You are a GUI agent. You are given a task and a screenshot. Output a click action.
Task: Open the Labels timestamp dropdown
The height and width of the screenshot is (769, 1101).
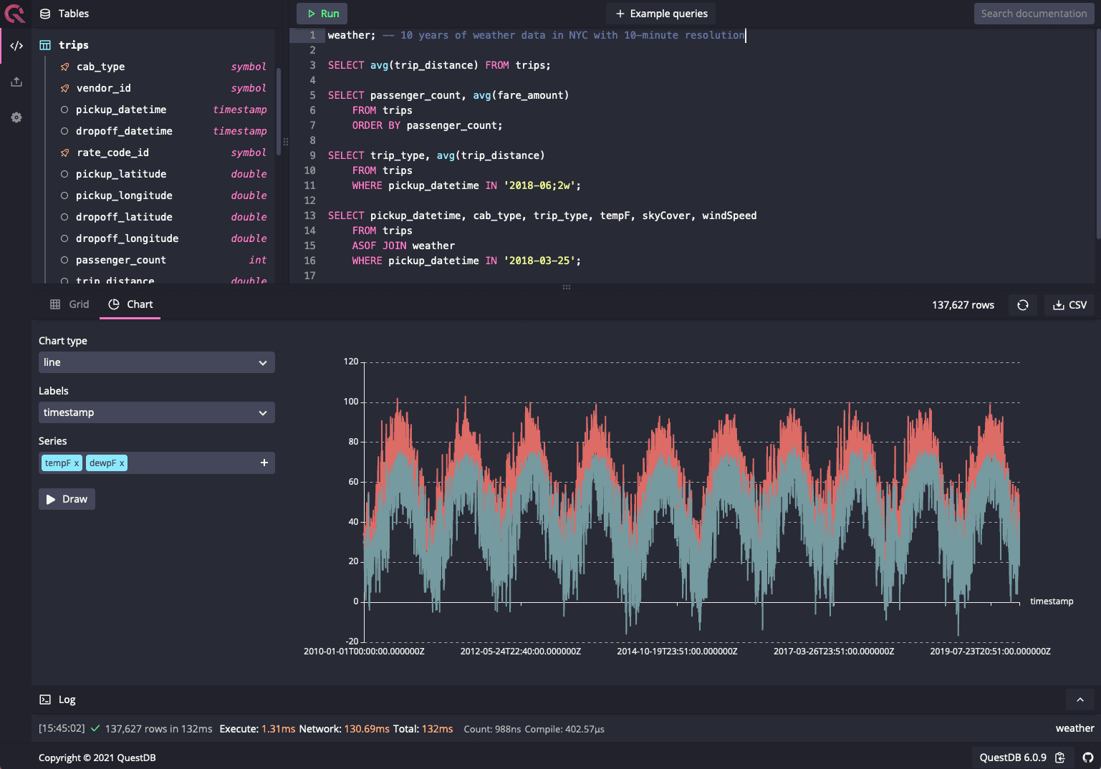156,412
